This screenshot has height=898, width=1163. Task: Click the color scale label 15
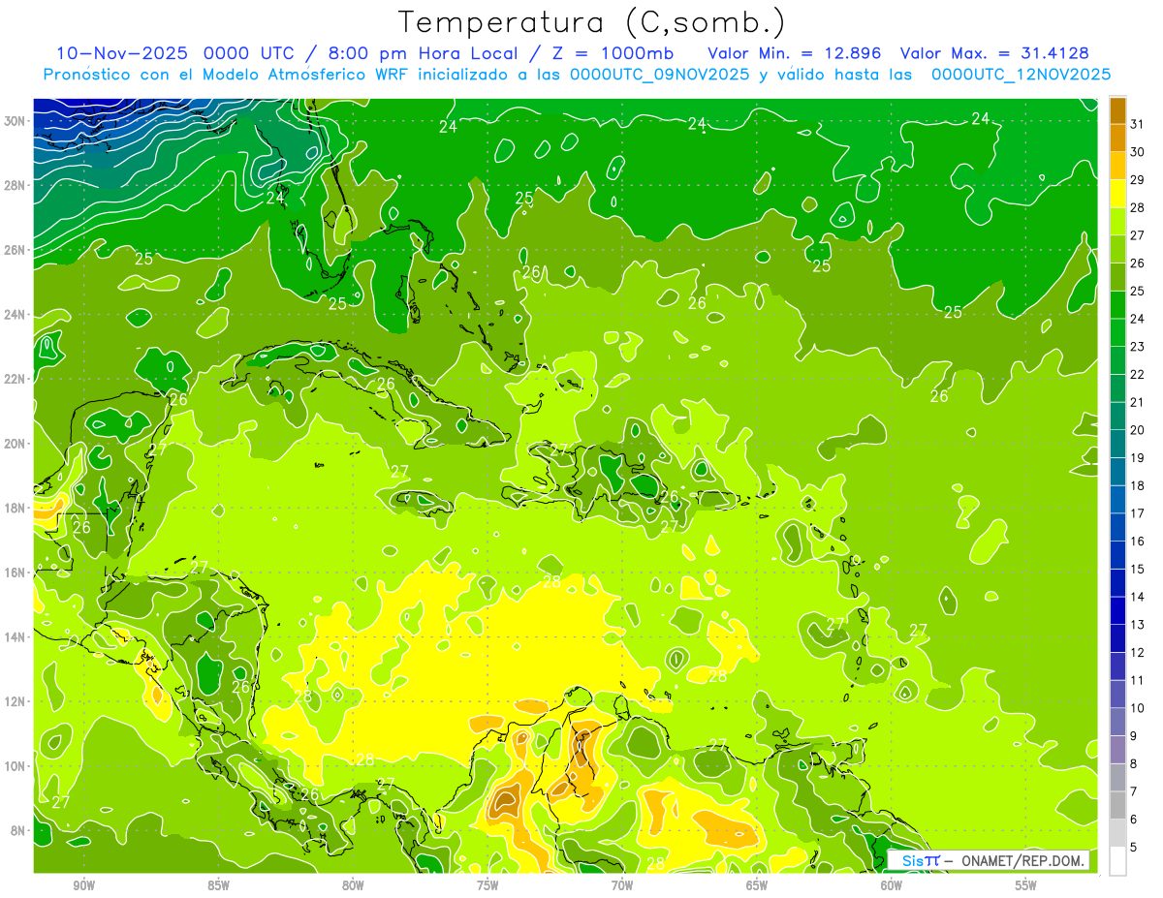1138,570
